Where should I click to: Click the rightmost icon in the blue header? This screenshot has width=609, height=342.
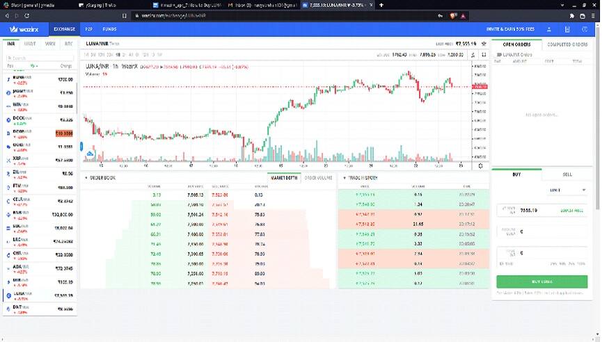click(x=585, y=29)
